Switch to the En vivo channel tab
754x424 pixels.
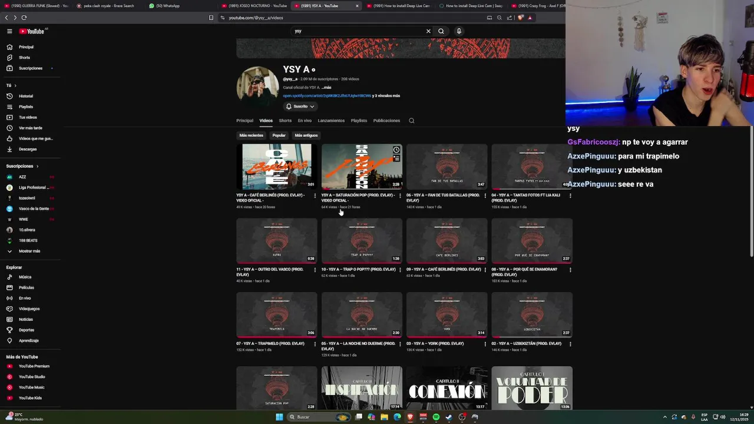[305, 121]
